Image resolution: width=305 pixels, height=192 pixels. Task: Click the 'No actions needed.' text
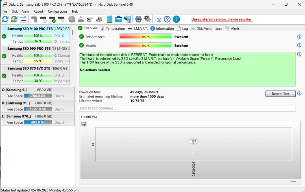(x=95, y=70)
